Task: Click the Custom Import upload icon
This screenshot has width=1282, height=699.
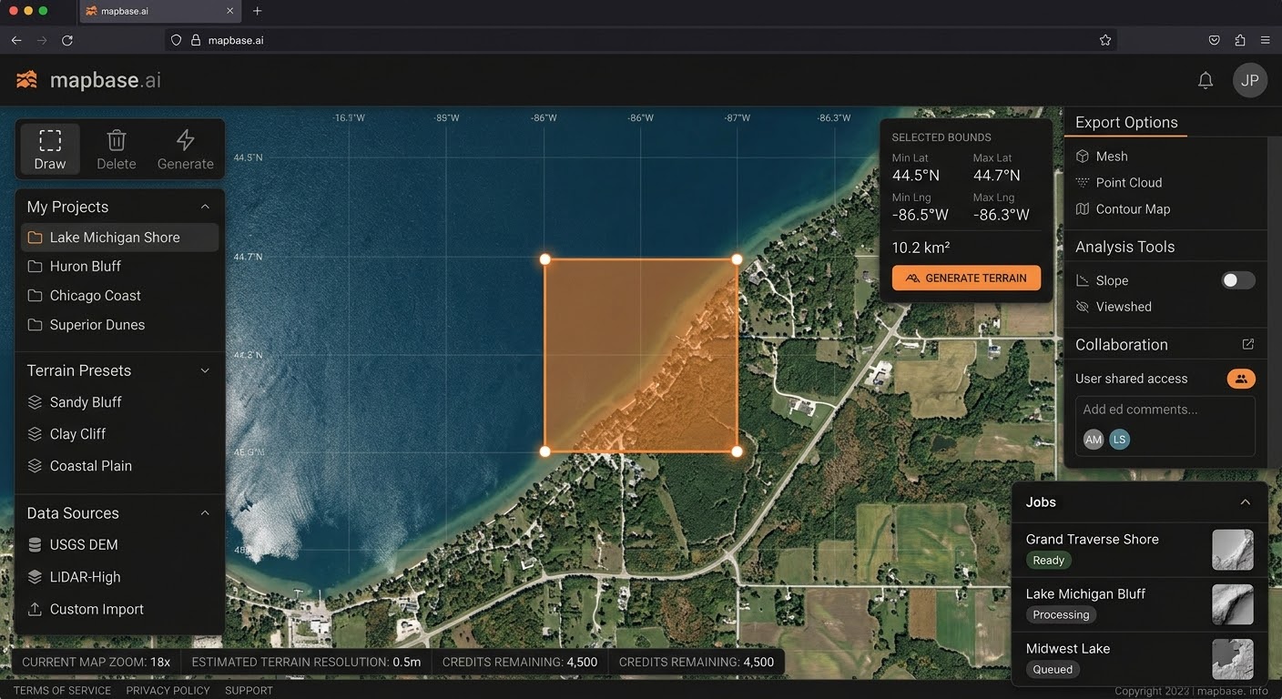Action: [35, 610]
